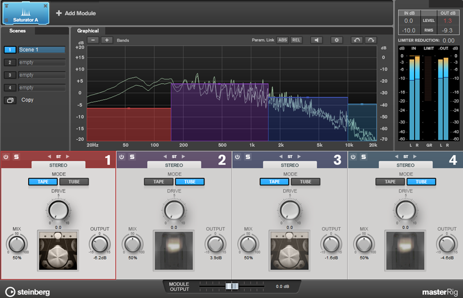Click band 2 Drive knob
This screenshot has width=463, height=298.
tap(174, 210)
